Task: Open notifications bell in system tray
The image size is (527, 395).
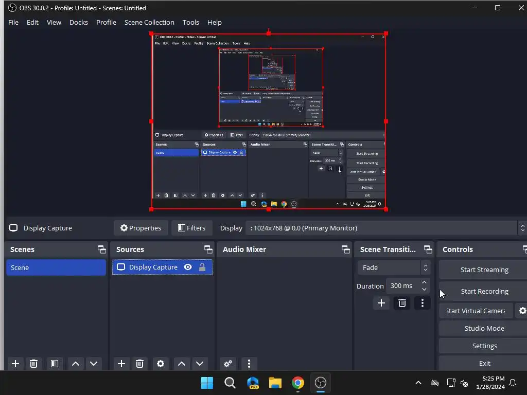Action: point(513,383)
